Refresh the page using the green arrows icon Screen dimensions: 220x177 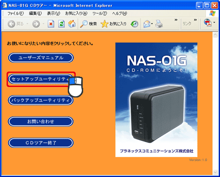(x=62, y=24)
